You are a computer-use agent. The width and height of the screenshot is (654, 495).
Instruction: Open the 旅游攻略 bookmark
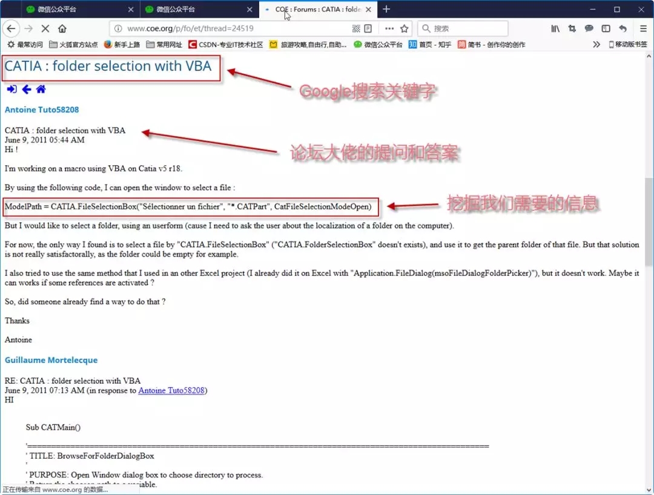tap(308, 45)
